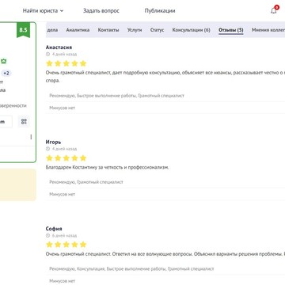Click reviewer name Анастасия
The width and height of the screenshot is (285, 285).
pyautogui.click(x=59, y=47)
